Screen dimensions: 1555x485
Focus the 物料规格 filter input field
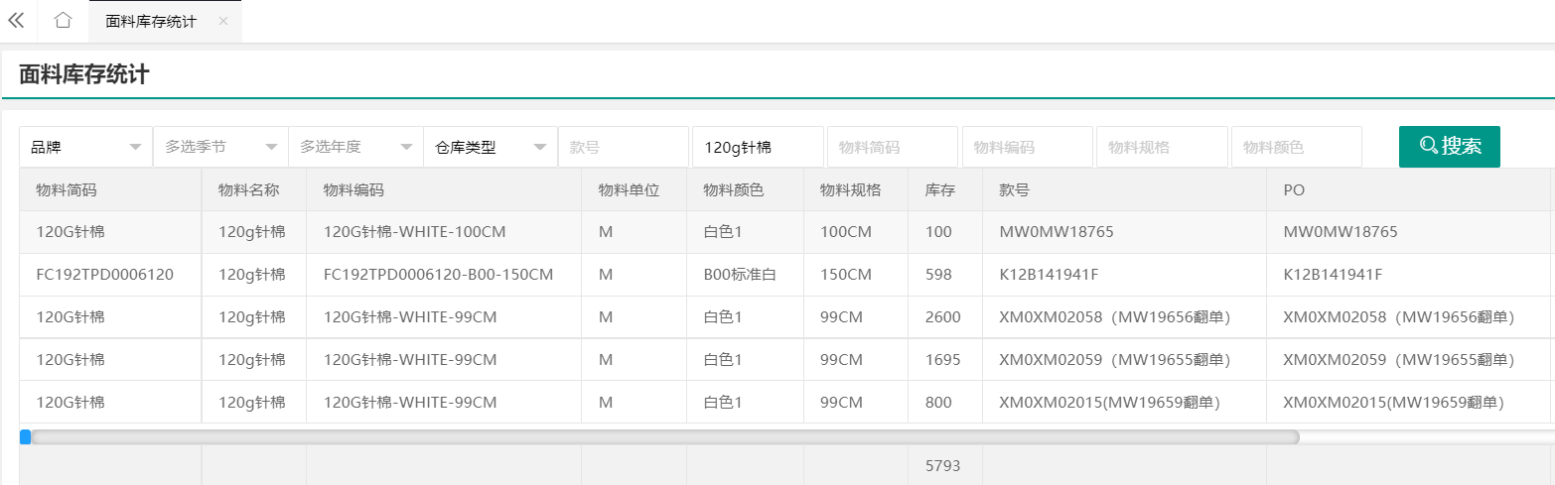(1162, 147)
